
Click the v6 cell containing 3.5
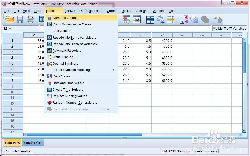(141, 41)
